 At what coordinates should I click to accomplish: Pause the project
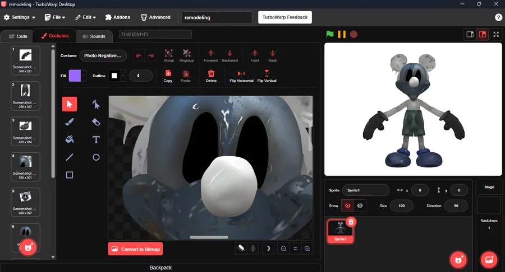coord(342,34)
